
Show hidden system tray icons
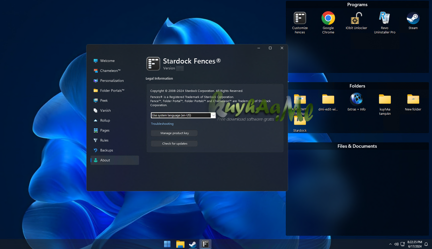click(390, 244)
